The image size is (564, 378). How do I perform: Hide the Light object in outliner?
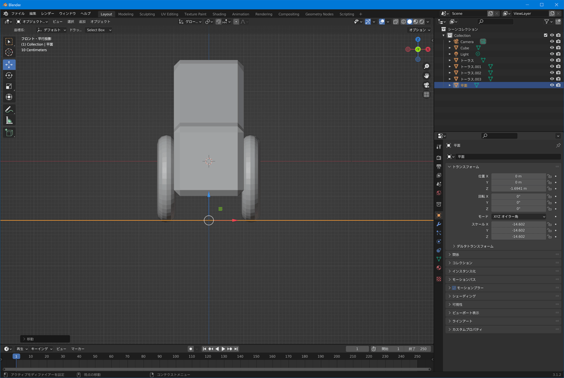pyautogui.click(x=552, y=54)
